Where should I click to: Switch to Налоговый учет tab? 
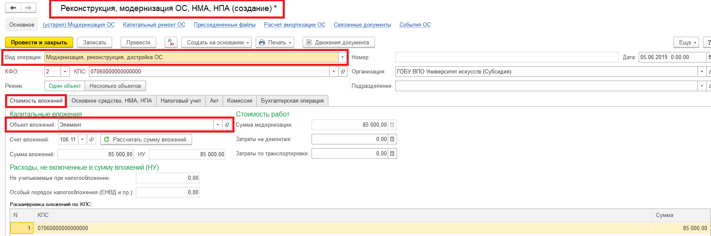point(181,101)
